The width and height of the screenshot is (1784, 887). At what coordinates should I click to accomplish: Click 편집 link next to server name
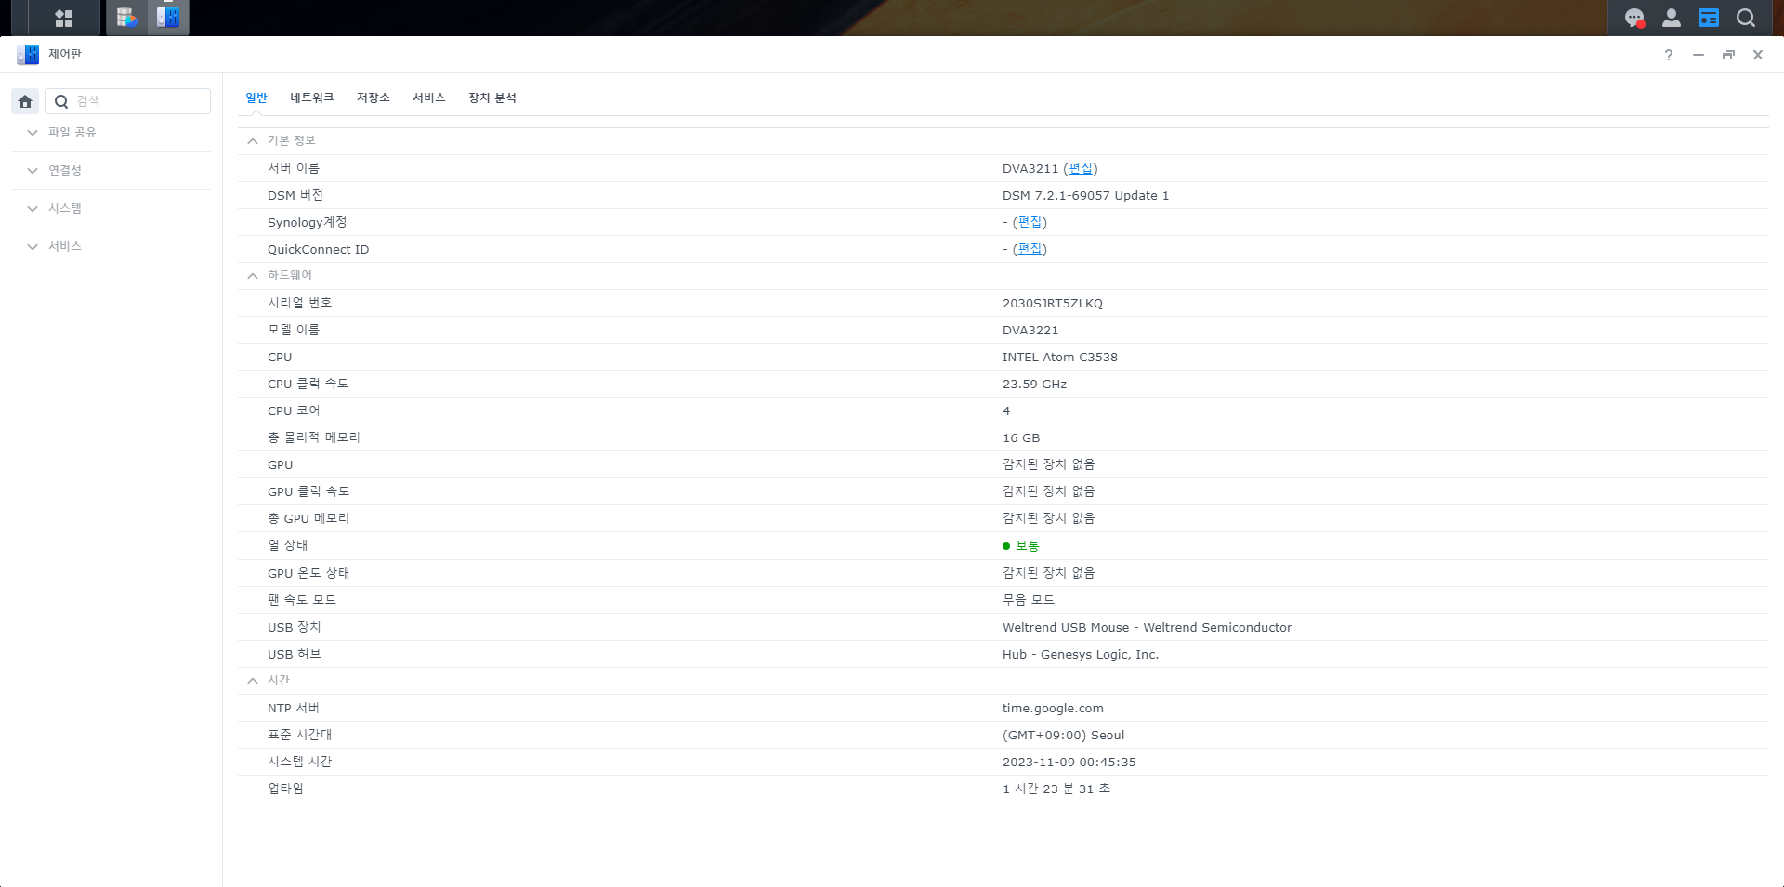click(1081, 168)
